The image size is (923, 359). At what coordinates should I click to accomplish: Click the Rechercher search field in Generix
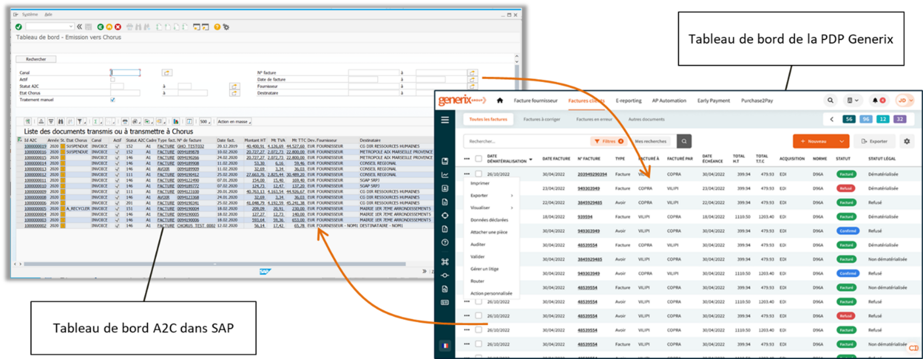(525, 141)
